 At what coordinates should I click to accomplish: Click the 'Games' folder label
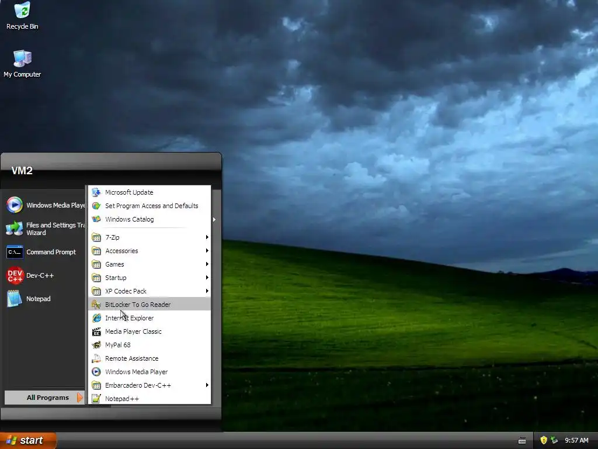click(x=114, y=264)
